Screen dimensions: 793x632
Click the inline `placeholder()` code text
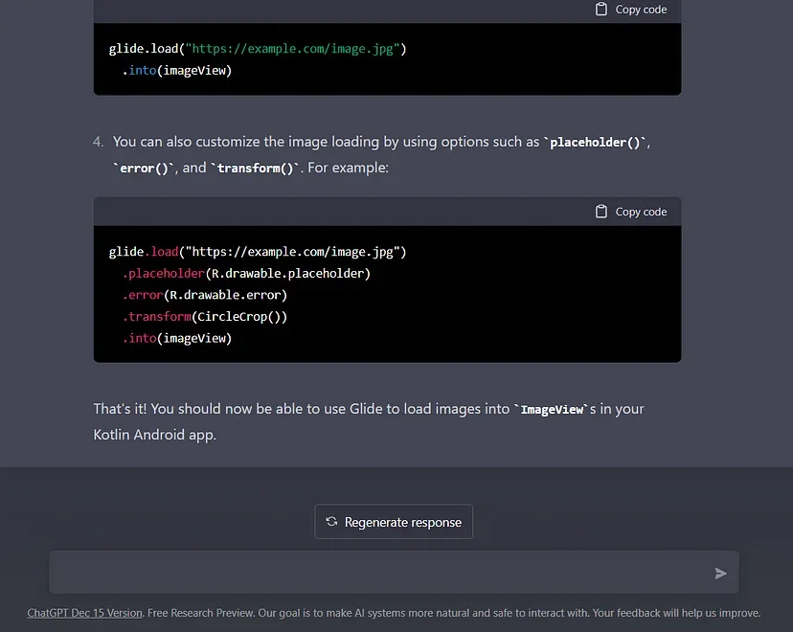click(x=595, y=142)
